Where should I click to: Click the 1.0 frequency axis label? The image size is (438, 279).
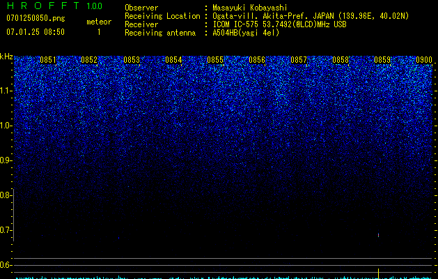(6, 126)
